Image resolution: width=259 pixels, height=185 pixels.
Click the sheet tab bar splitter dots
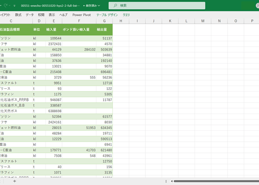point(166,181)
